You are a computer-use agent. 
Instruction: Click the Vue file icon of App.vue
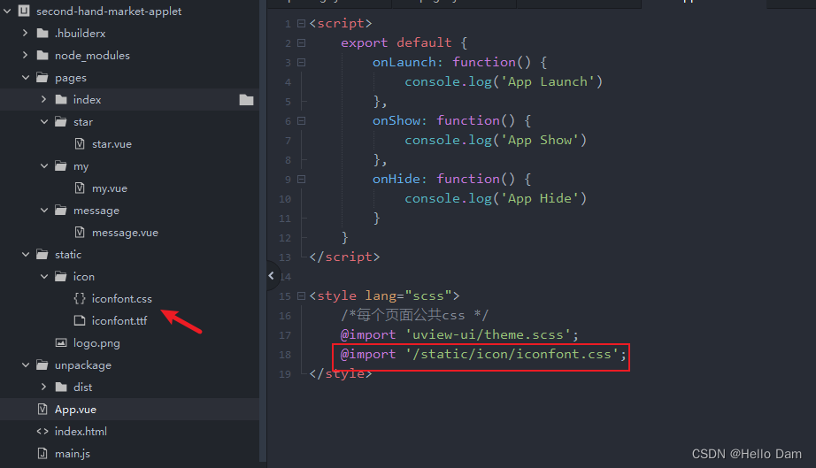(42, 410)
